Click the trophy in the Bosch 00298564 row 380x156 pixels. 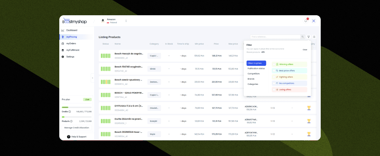pyautogui.click(x=309, y=134)
